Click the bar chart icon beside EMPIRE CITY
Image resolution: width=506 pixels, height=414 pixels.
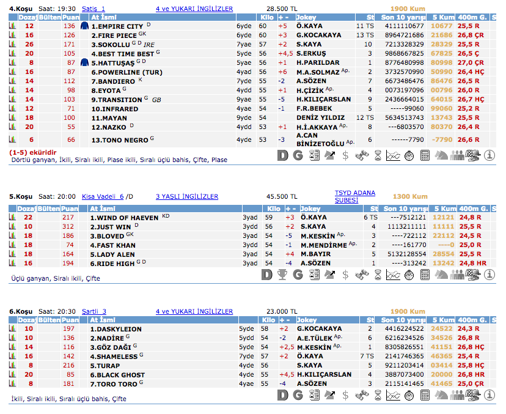click(x=12, y=26)
